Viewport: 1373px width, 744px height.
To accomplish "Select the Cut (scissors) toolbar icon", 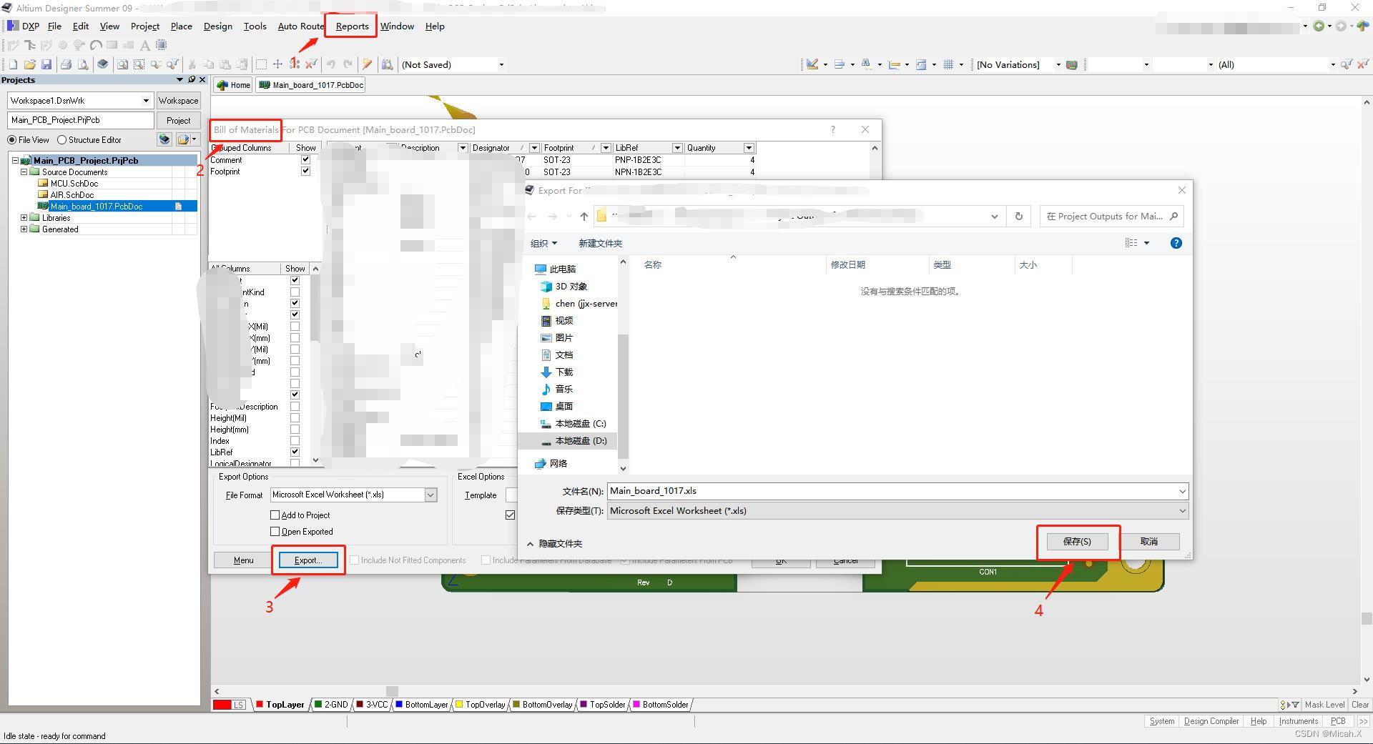I will click(x=192, y=64).
